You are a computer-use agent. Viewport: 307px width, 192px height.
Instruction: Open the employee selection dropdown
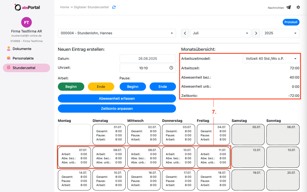(x=117, y=33)
